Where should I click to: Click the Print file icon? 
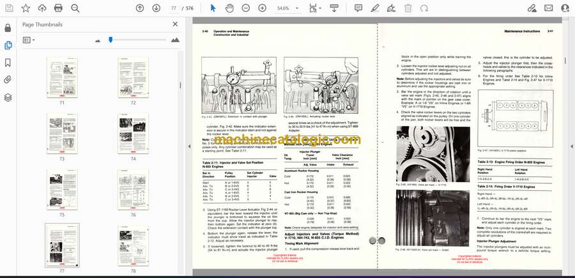coord(58,8)
